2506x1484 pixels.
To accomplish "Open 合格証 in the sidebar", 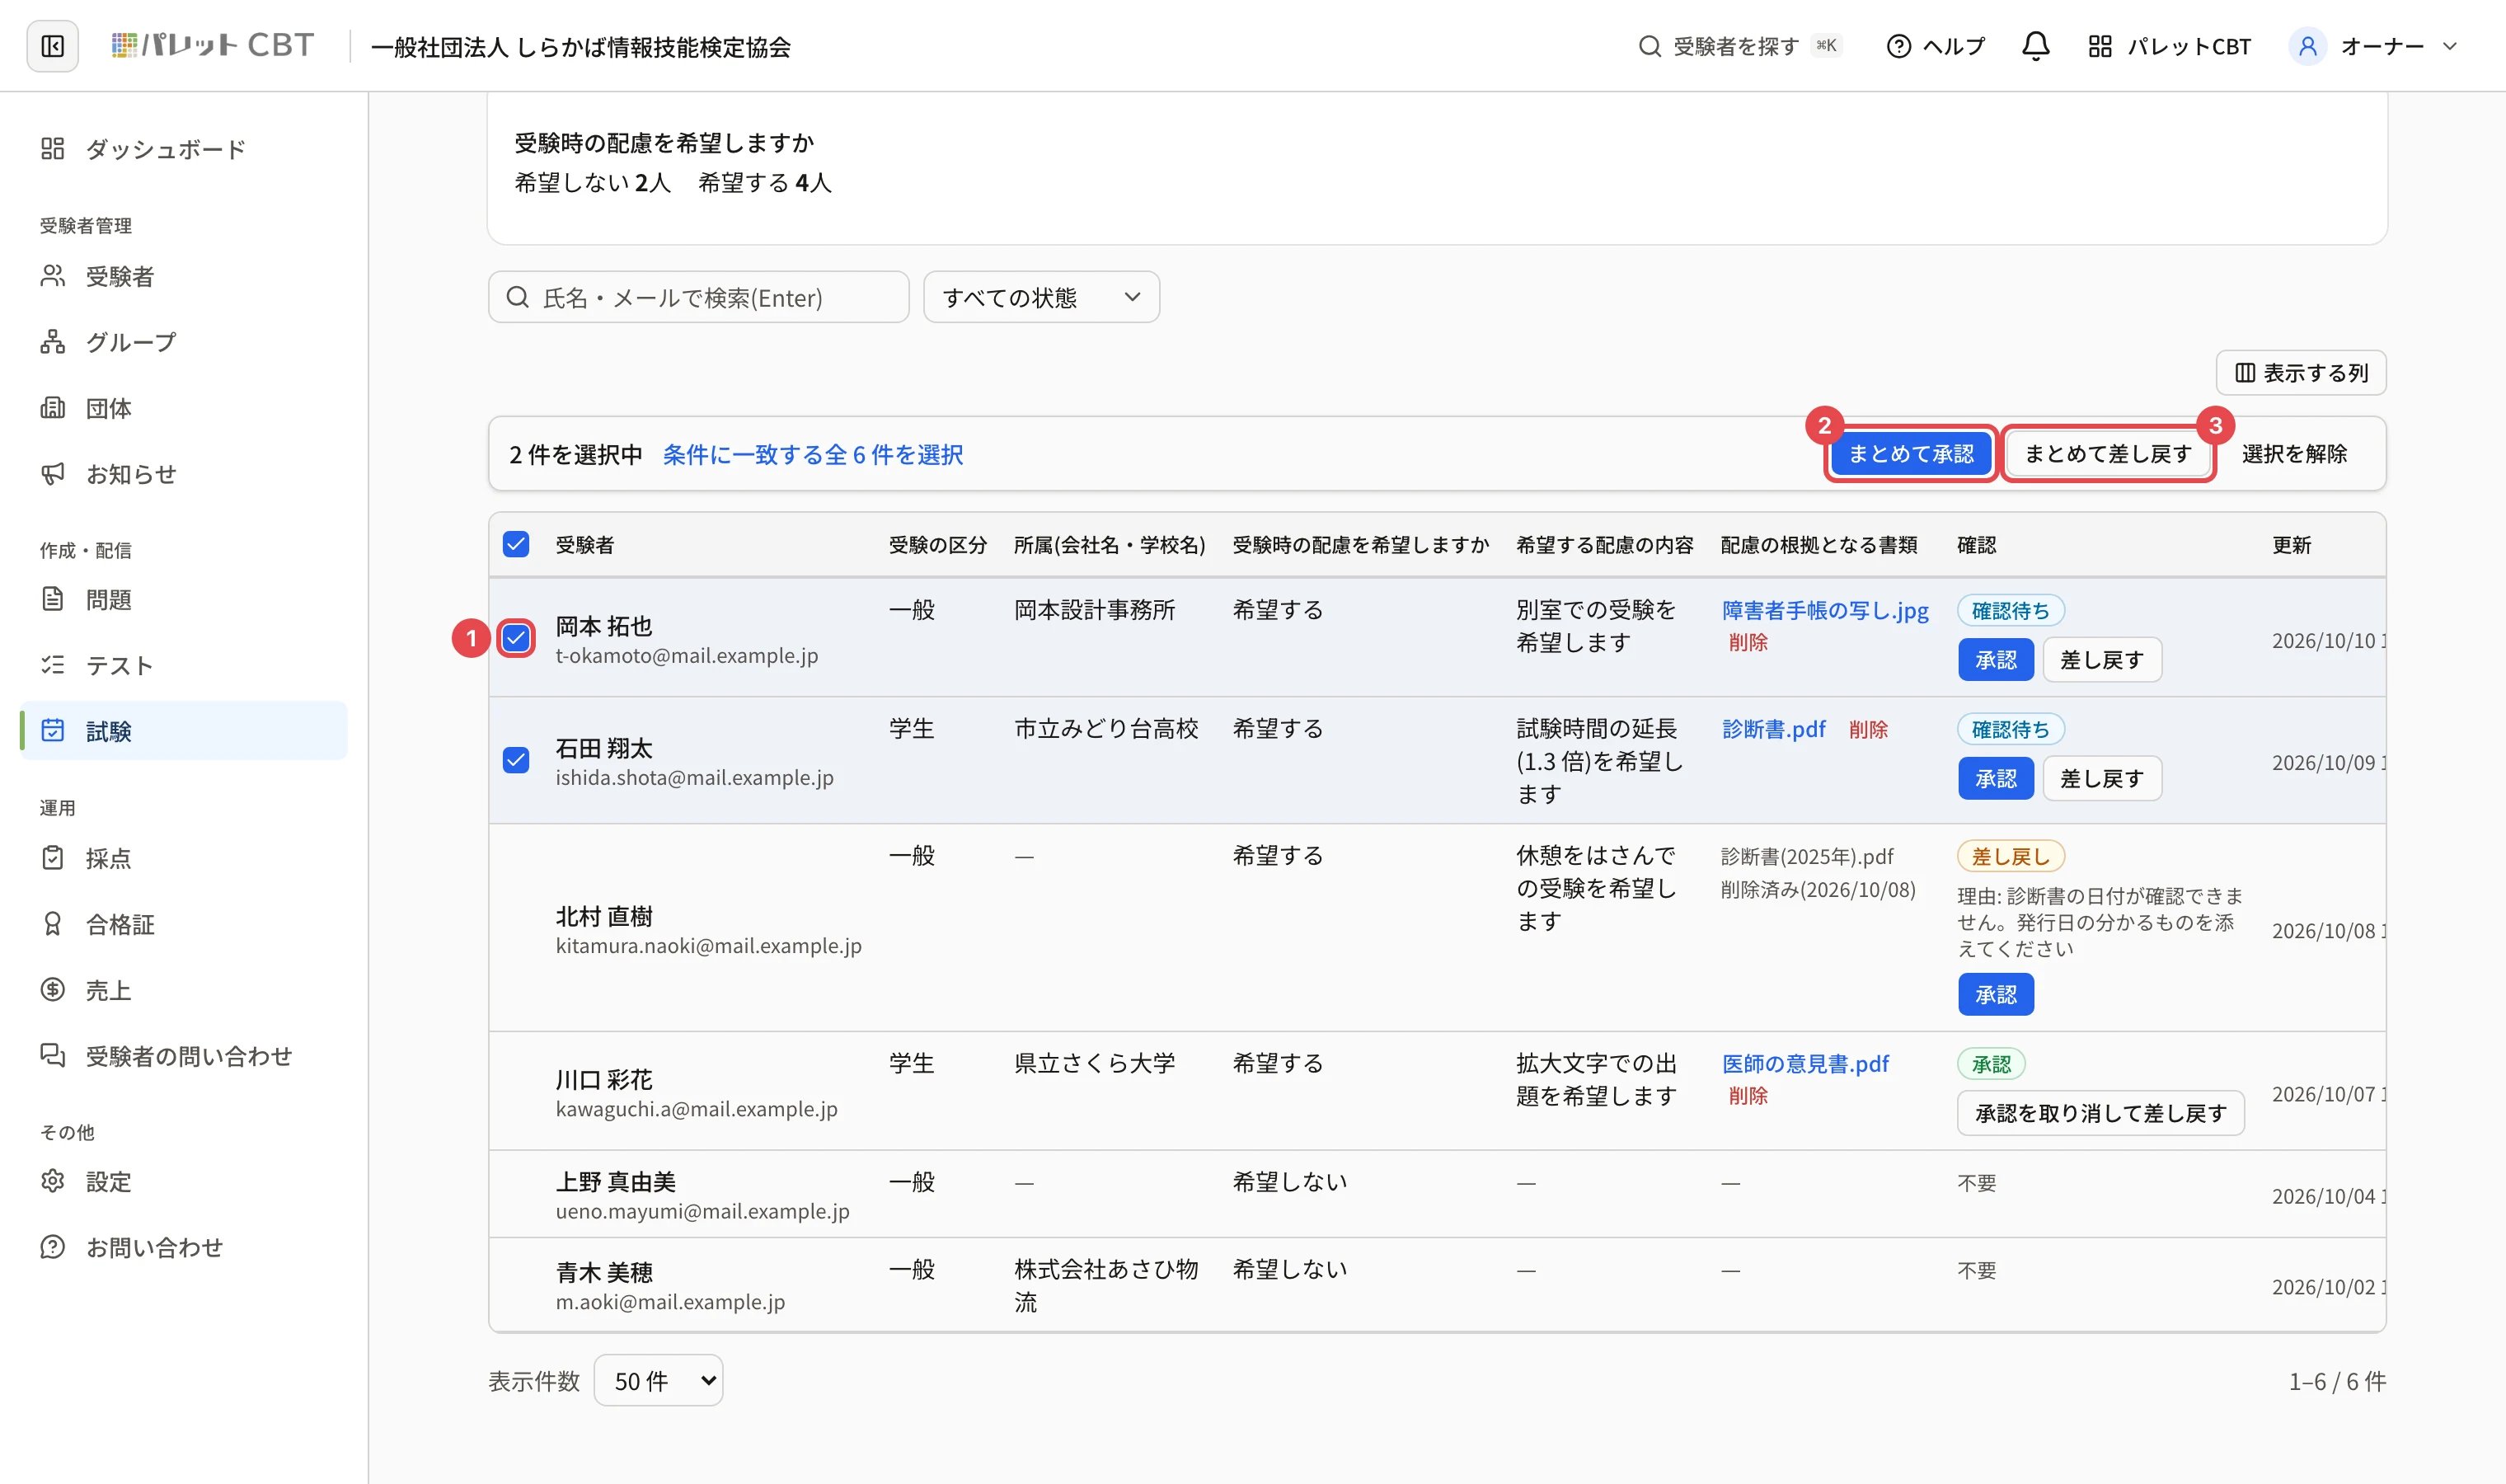I will (x=184, y=924).
